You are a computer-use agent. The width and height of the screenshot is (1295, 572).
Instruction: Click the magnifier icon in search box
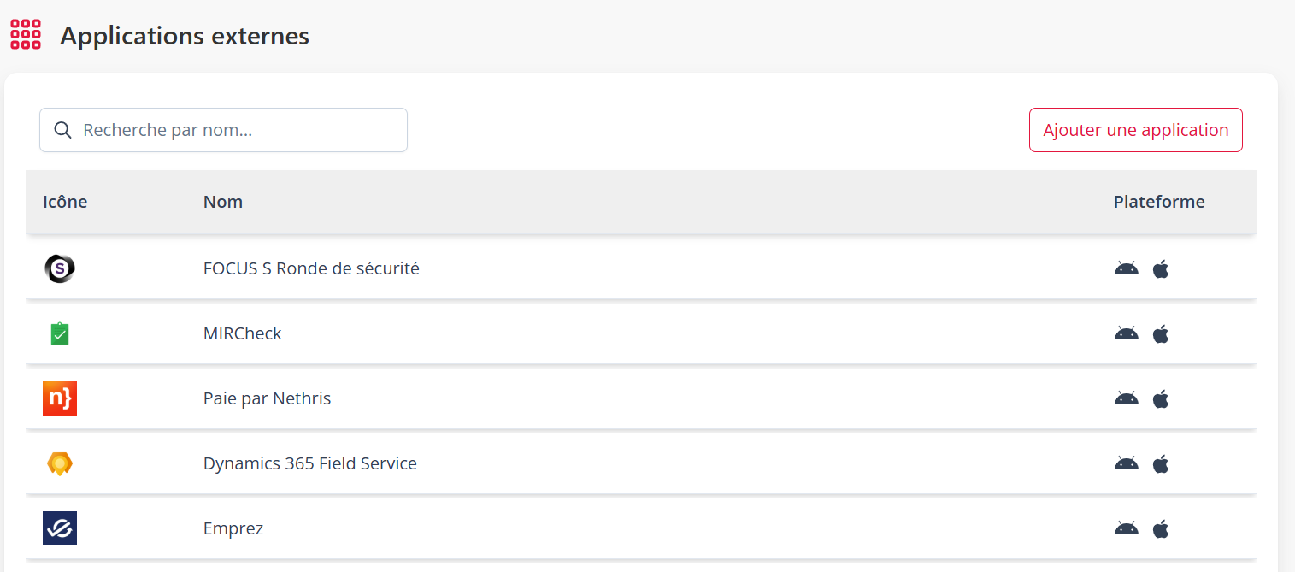tap(62, 130)
